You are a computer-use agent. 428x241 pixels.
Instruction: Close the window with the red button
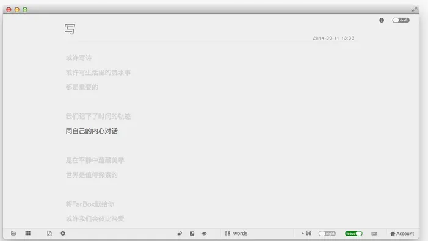coord(9,10)
